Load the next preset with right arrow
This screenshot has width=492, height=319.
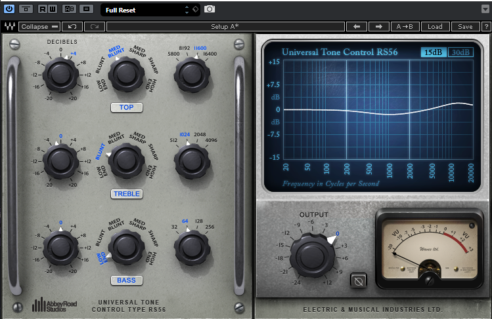[x=378, y=27]
